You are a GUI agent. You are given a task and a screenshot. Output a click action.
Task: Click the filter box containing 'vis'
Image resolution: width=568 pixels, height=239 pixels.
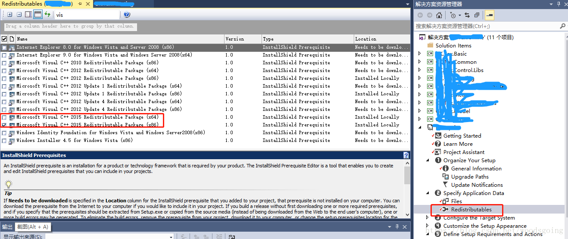coord(87,15)
